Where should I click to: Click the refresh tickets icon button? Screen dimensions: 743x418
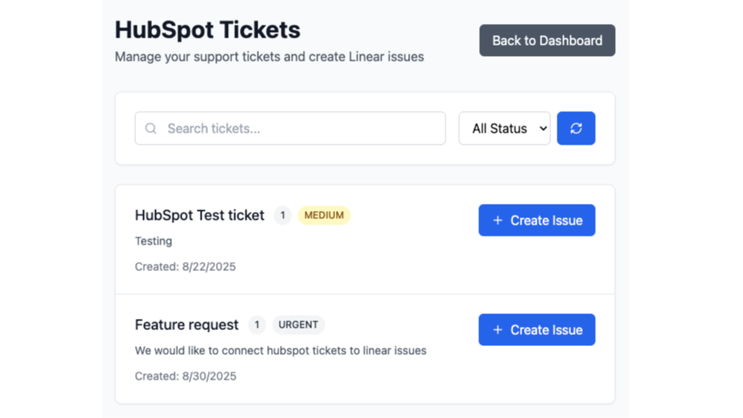pos(576,128)
